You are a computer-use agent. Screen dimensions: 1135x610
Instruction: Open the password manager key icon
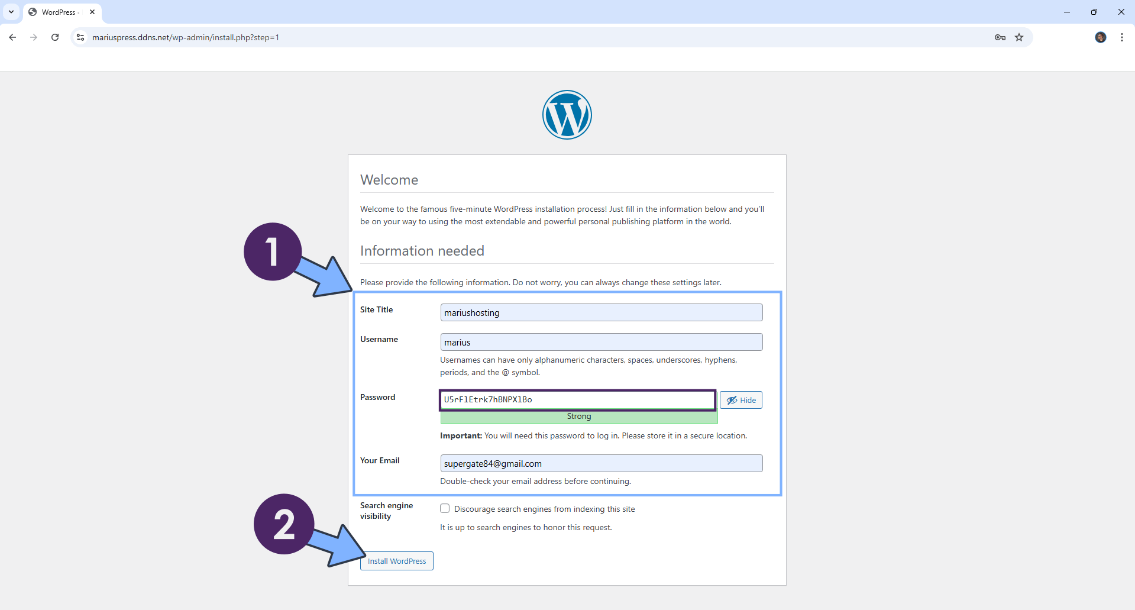1000,37
